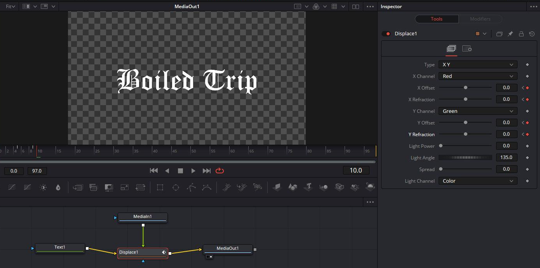Open the Y Channel dropdown showing Green
Image resolution: width=540 pixels, height=268 pixels.
click(x=478, y=111)
